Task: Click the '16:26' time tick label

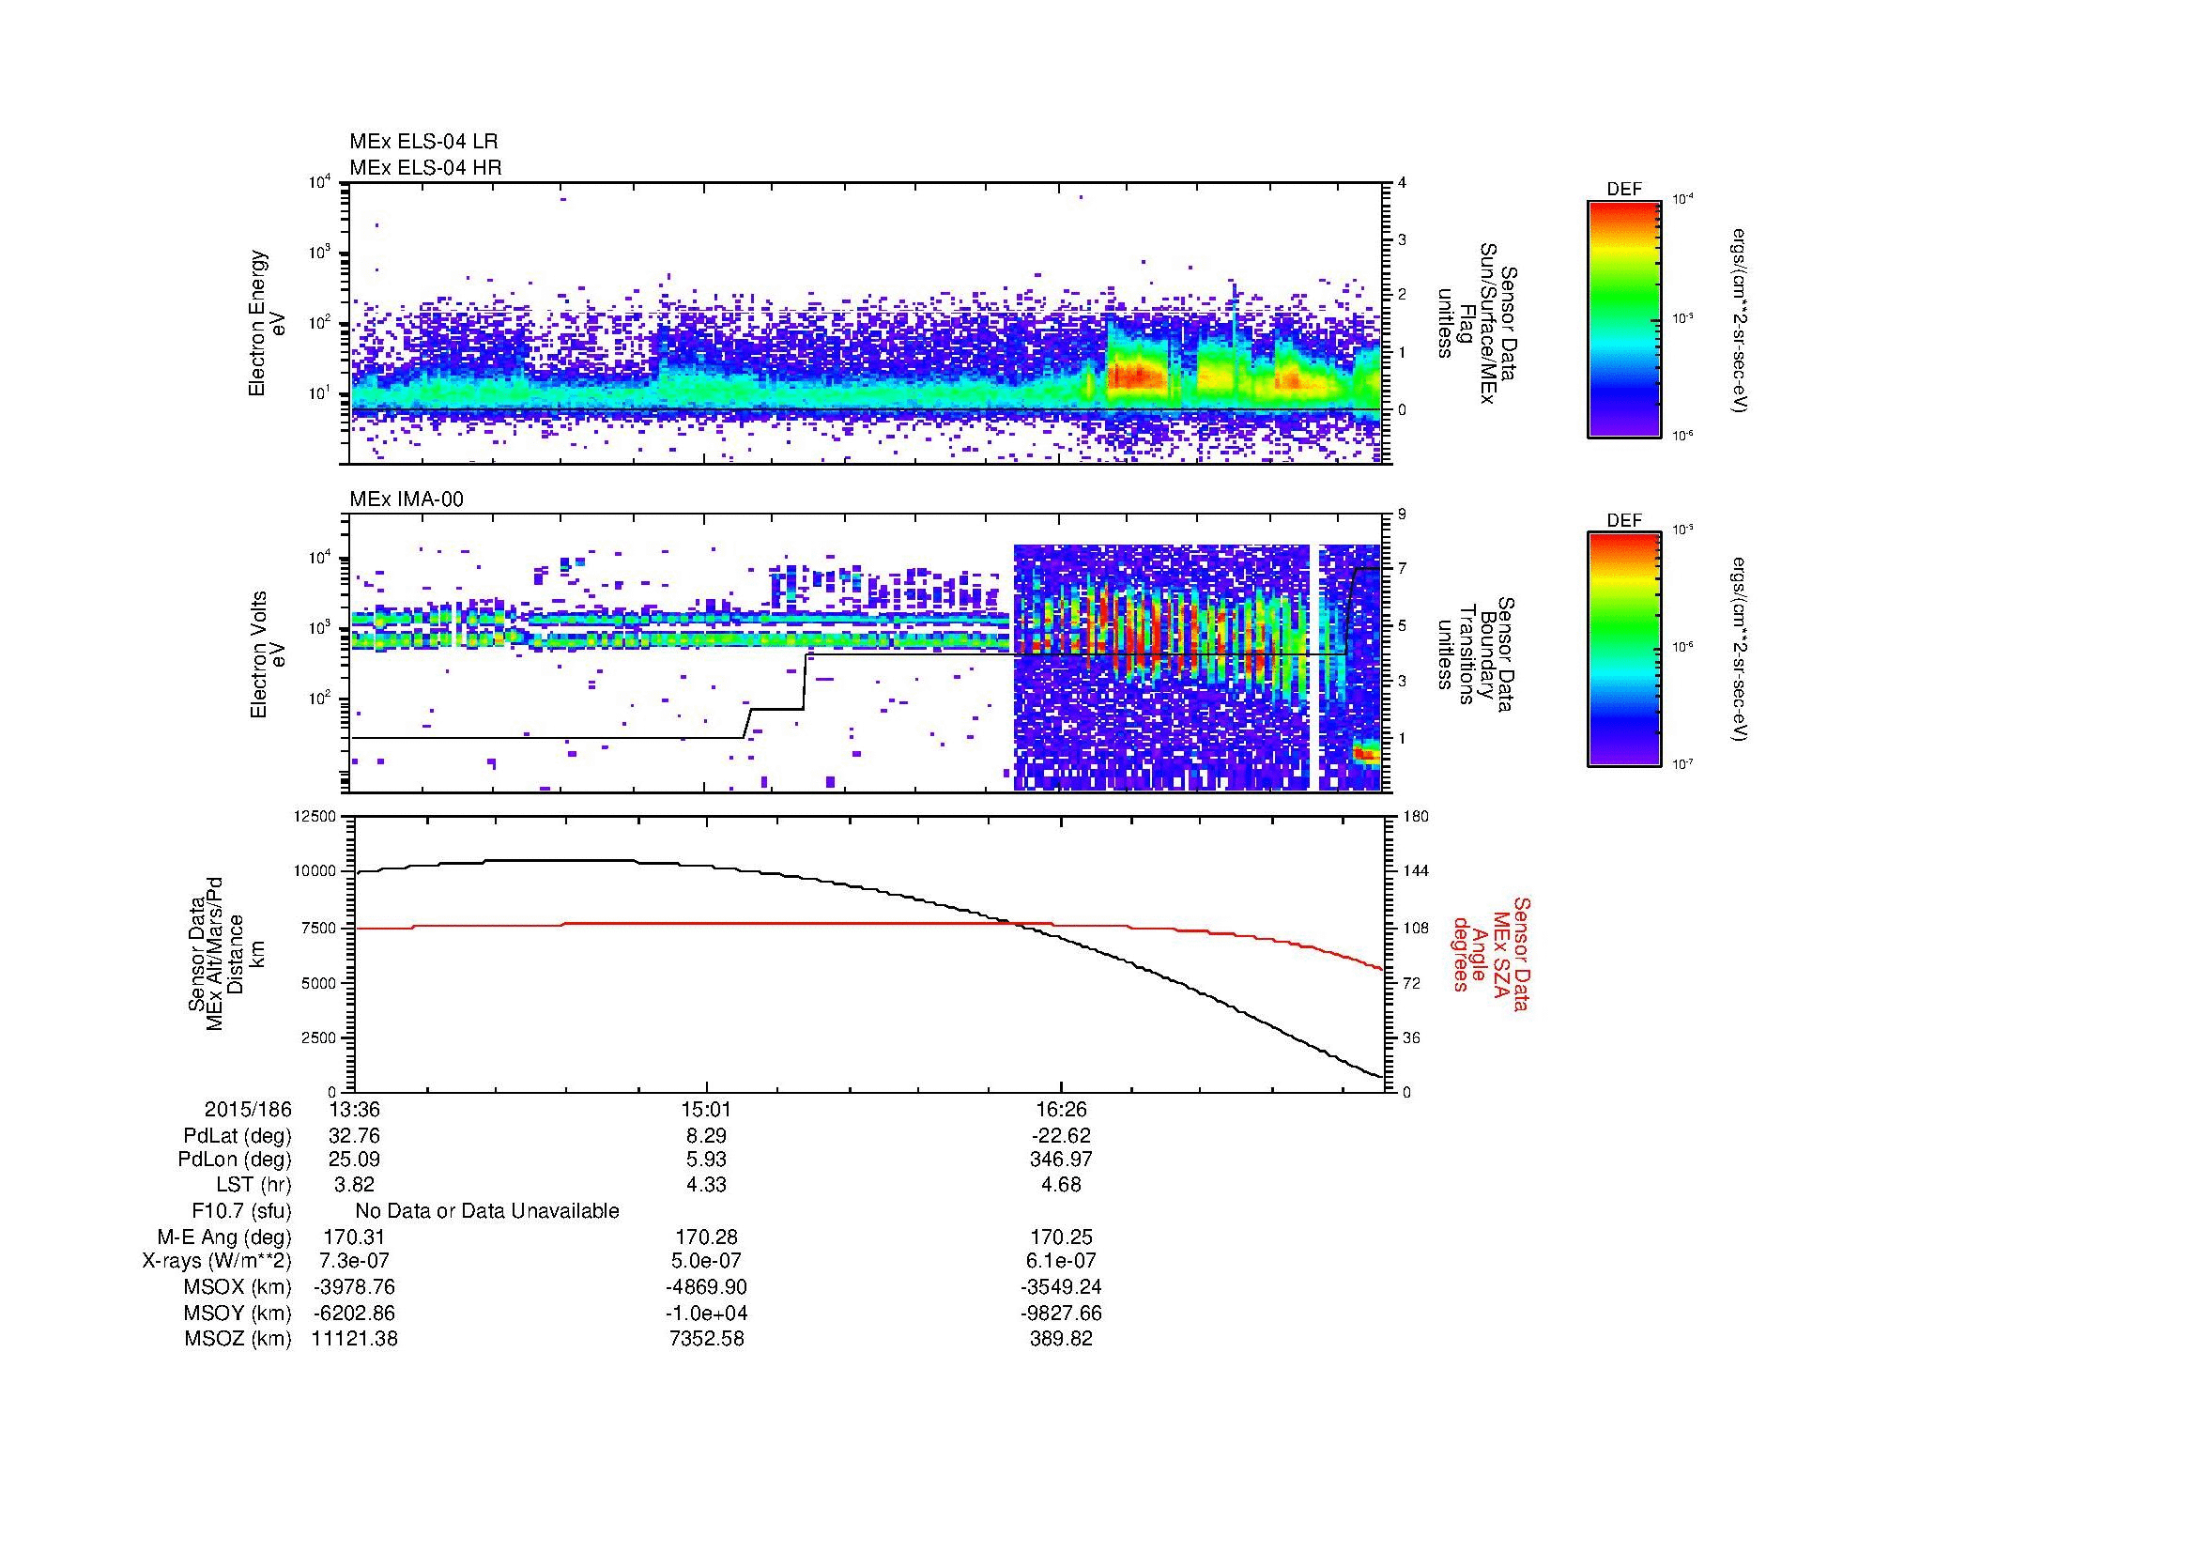Action: click(1062, 1110)
